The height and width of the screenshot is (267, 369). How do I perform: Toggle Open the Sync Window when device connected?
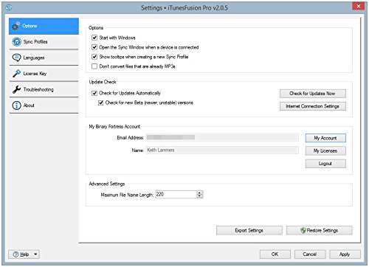point(94,47)
